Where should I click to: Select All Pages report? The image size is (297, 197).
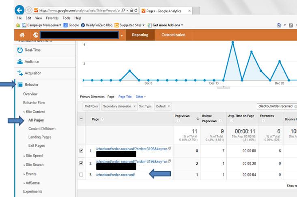click(x=36, y=120)
